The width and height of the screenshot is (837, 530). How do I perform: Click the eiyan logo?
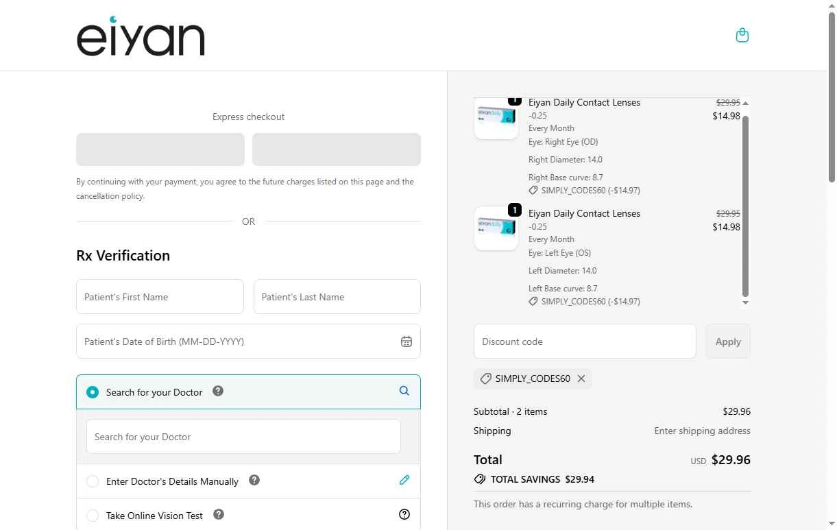(x=141, y=36)
